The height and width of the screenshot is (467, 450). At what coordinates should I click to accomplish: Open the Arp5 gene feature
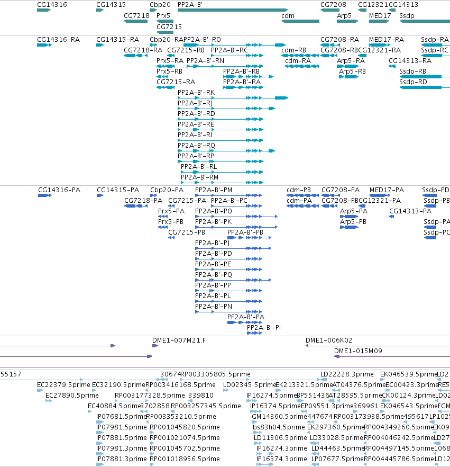pyautogui.click(x=348, y=21)
